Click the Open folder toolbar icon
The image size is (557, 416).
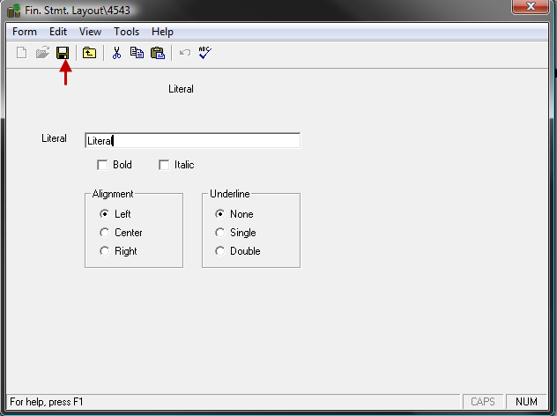point(42,53)
